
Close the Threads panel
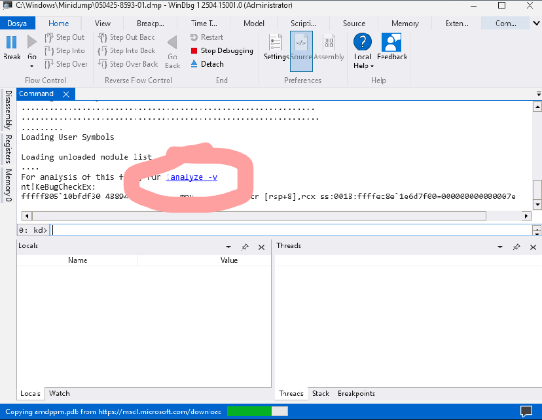[x=533, y=247]
